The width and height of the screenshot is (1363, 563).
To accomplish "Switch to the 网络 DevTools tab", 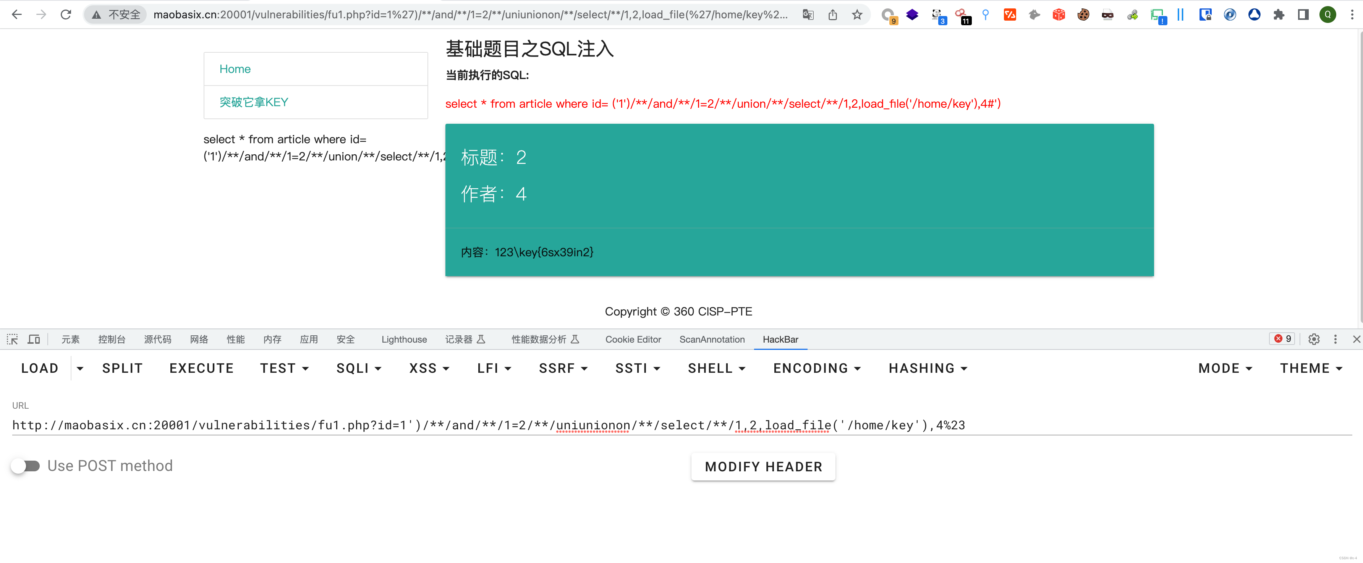I will pos(199,339).
